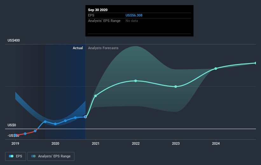Click the US$400 axis label

14,40
